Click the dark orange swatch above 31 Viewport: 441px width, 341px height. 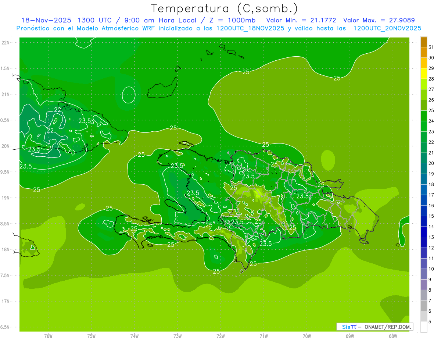point(424,42)
